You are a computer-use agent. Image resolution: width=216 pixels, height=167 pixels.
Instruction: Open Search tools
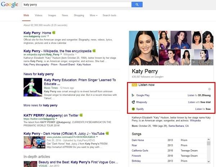coord(109,15)
